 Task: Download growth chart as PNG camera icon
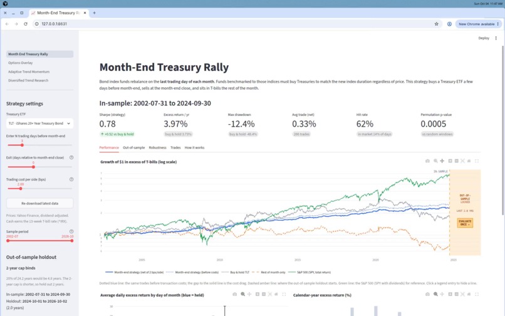click(x=427, y=161)
